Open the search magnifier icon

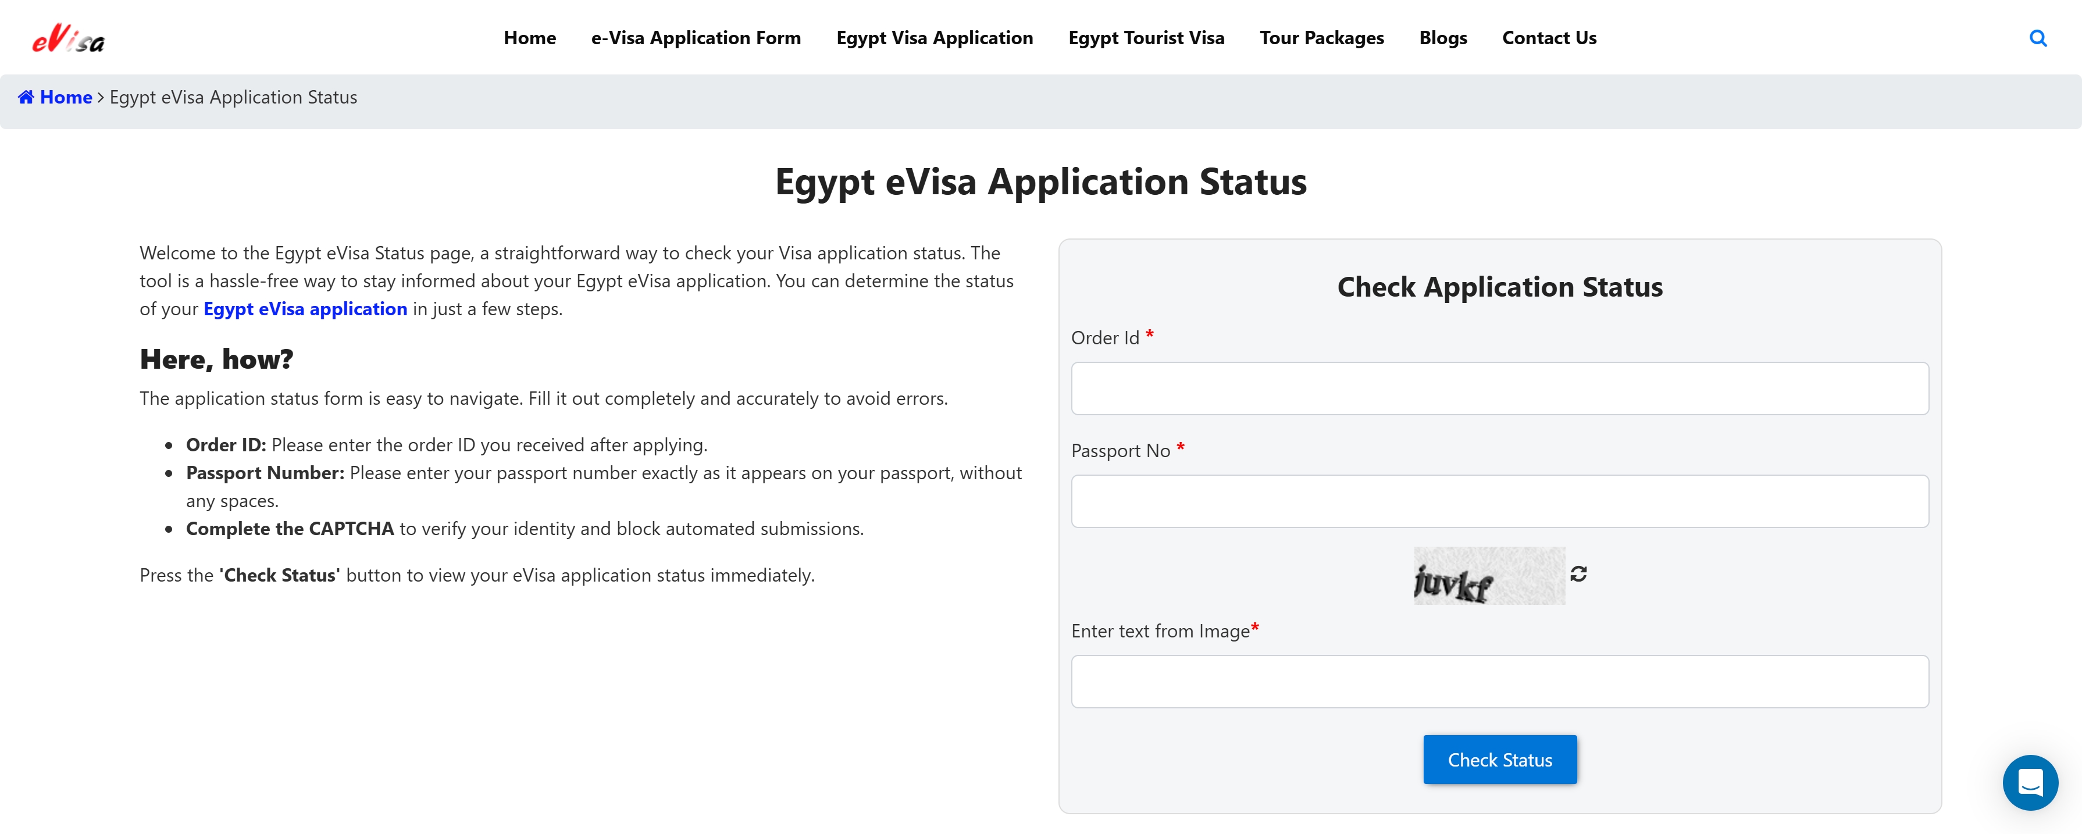pyautogui.click(x=2038, y=38)
